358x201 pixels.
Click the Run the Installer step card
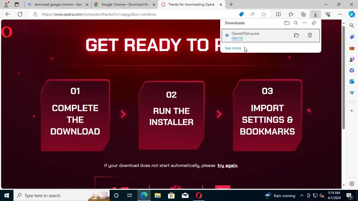(x=171, y=116)
